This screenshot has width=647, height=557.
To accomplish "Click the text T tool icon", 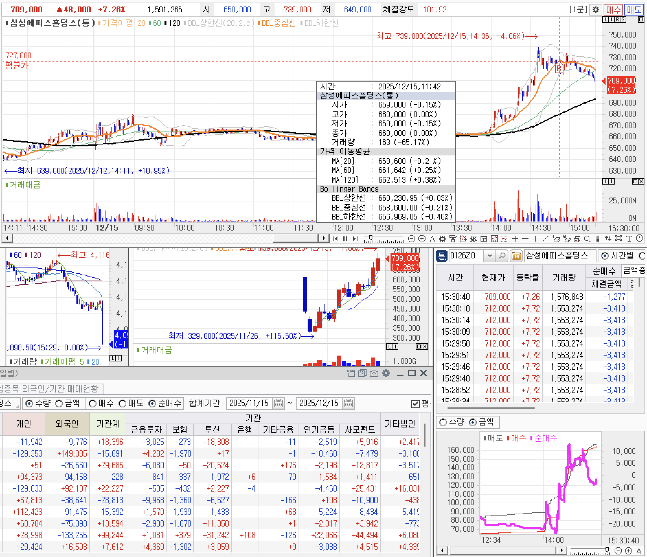I will click(x=629, y=239).
